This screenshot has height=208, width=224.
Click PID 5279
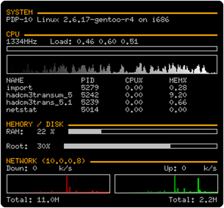pos(90,88)
